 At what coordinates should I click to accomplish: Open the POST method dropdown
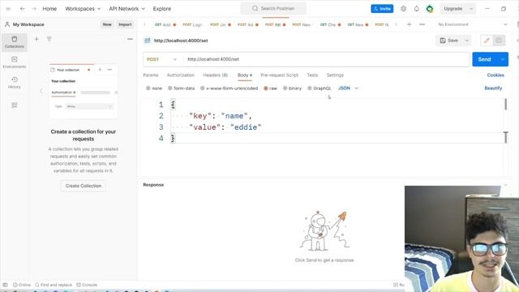[161, 59]
